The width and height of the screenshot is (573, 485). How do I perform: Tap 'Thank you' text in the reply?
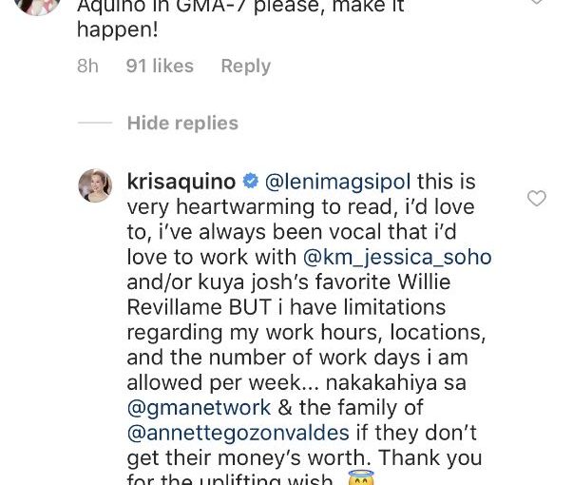coord(430,457)
